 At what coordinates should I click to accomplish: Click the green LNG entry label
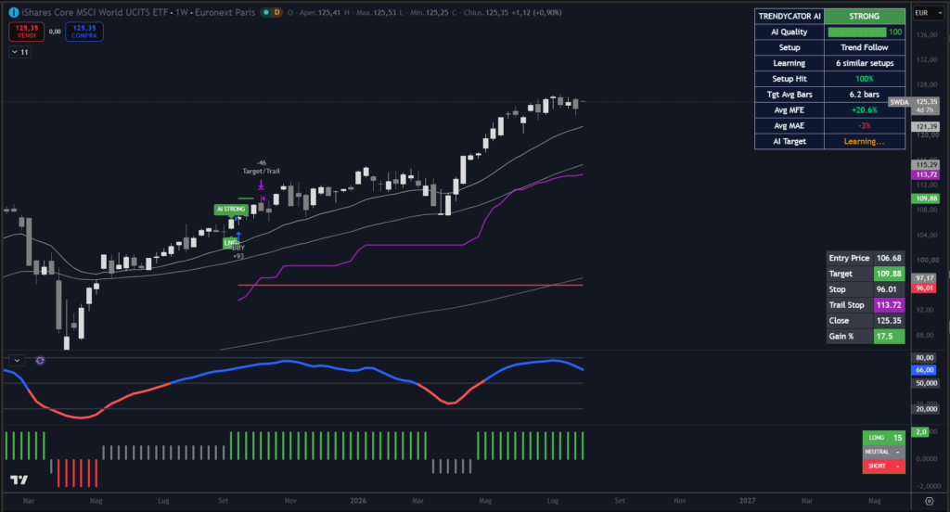pyautogui.click(x=230, y=242)
